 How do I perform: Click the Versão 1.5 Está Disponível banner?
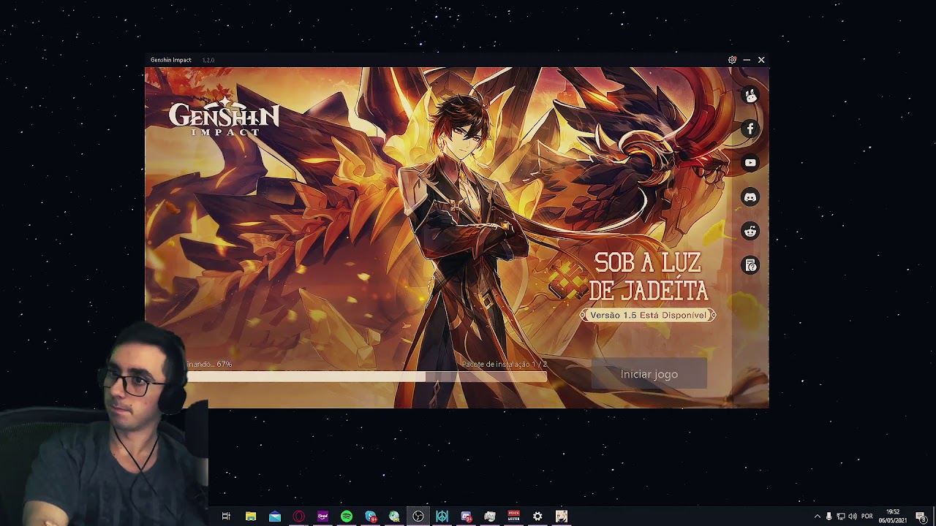[x=648, y=316]
